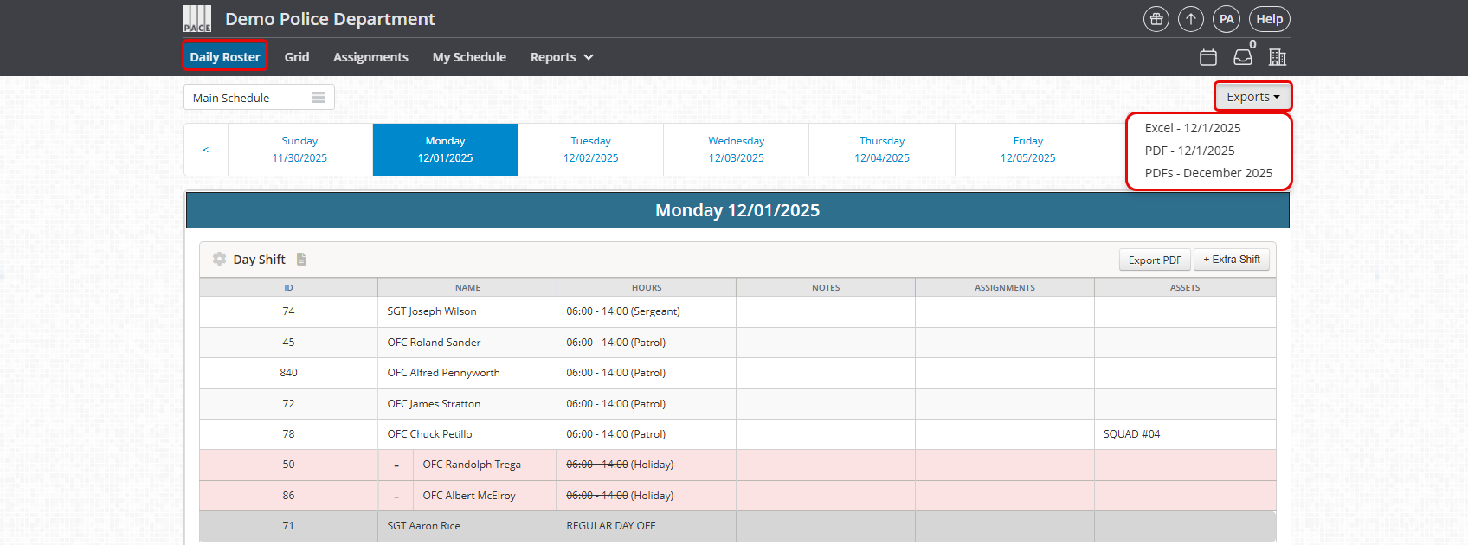The height and width of the screenshot is (545, 1468).
Task: Click SGT Aaron Rice name
Action: point(423,526)
